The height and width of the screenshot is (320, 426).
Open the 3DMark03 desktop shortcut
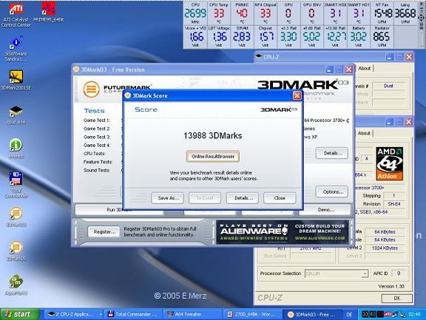16,217
